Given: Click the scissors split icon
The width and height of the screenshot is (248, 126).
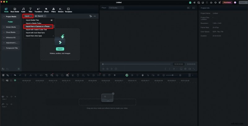Looking at the screenshot, I should click(30, 75).
